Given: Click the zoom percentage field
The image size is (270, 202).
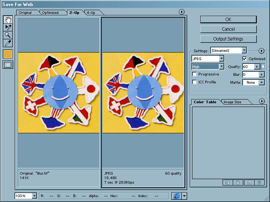Looking at the screenshot, I should pyautogui.click(x=23, y=196).
